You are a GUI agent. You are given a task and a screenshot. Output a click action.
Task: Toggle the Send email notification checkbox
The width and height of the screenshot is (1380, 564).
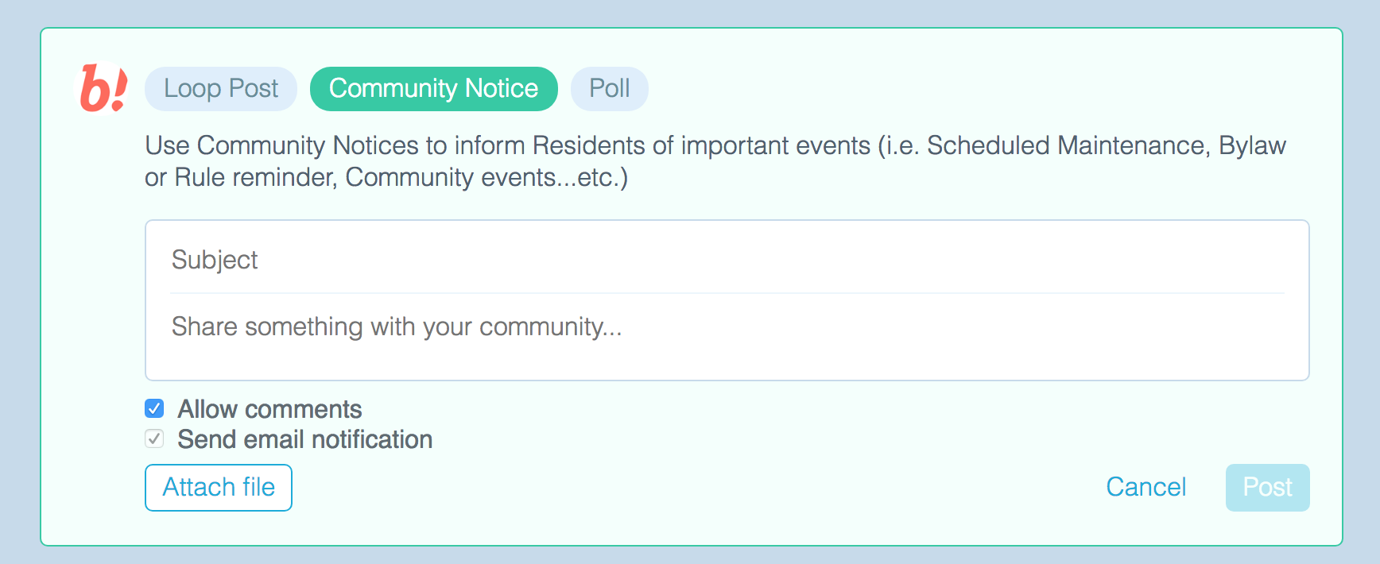pos(154,438)
